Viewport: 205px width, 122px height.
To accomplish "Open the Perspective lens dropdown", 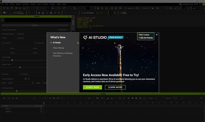I will click(x=63, y=30).
